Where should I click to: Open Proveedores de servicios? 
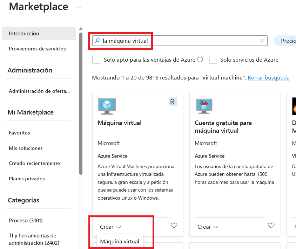pos(37,49)
